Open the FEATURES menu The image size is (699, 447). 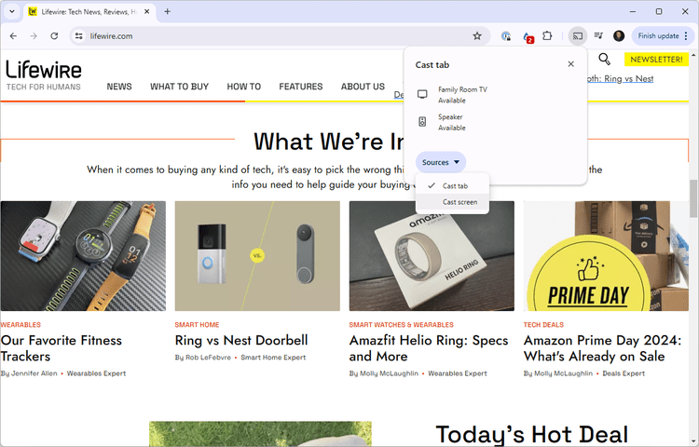coord(301,87)
